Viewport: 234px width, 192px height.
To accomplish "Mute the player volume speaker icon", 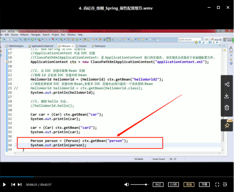I will click(x=126, y=185).
